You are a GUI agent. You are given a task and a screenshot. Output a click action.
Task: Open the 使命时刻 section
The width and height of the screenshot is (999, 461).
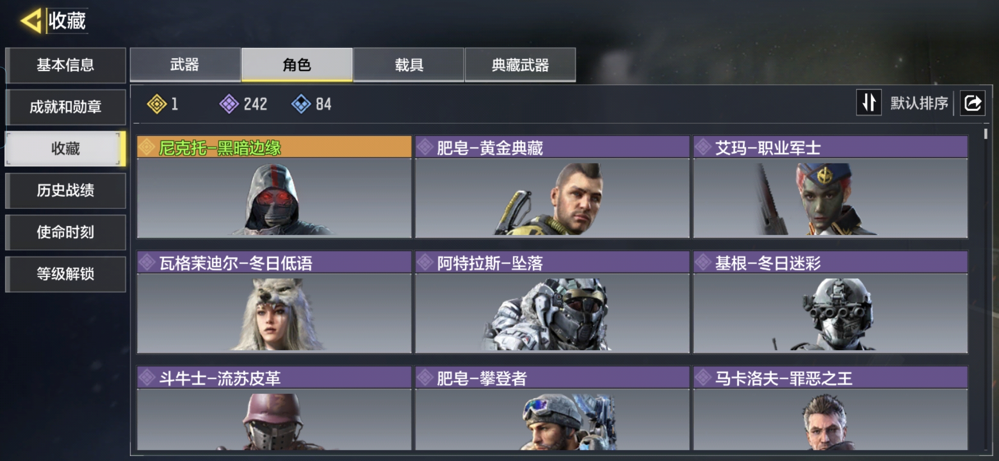pyautogui.click(x=65, y=232)
